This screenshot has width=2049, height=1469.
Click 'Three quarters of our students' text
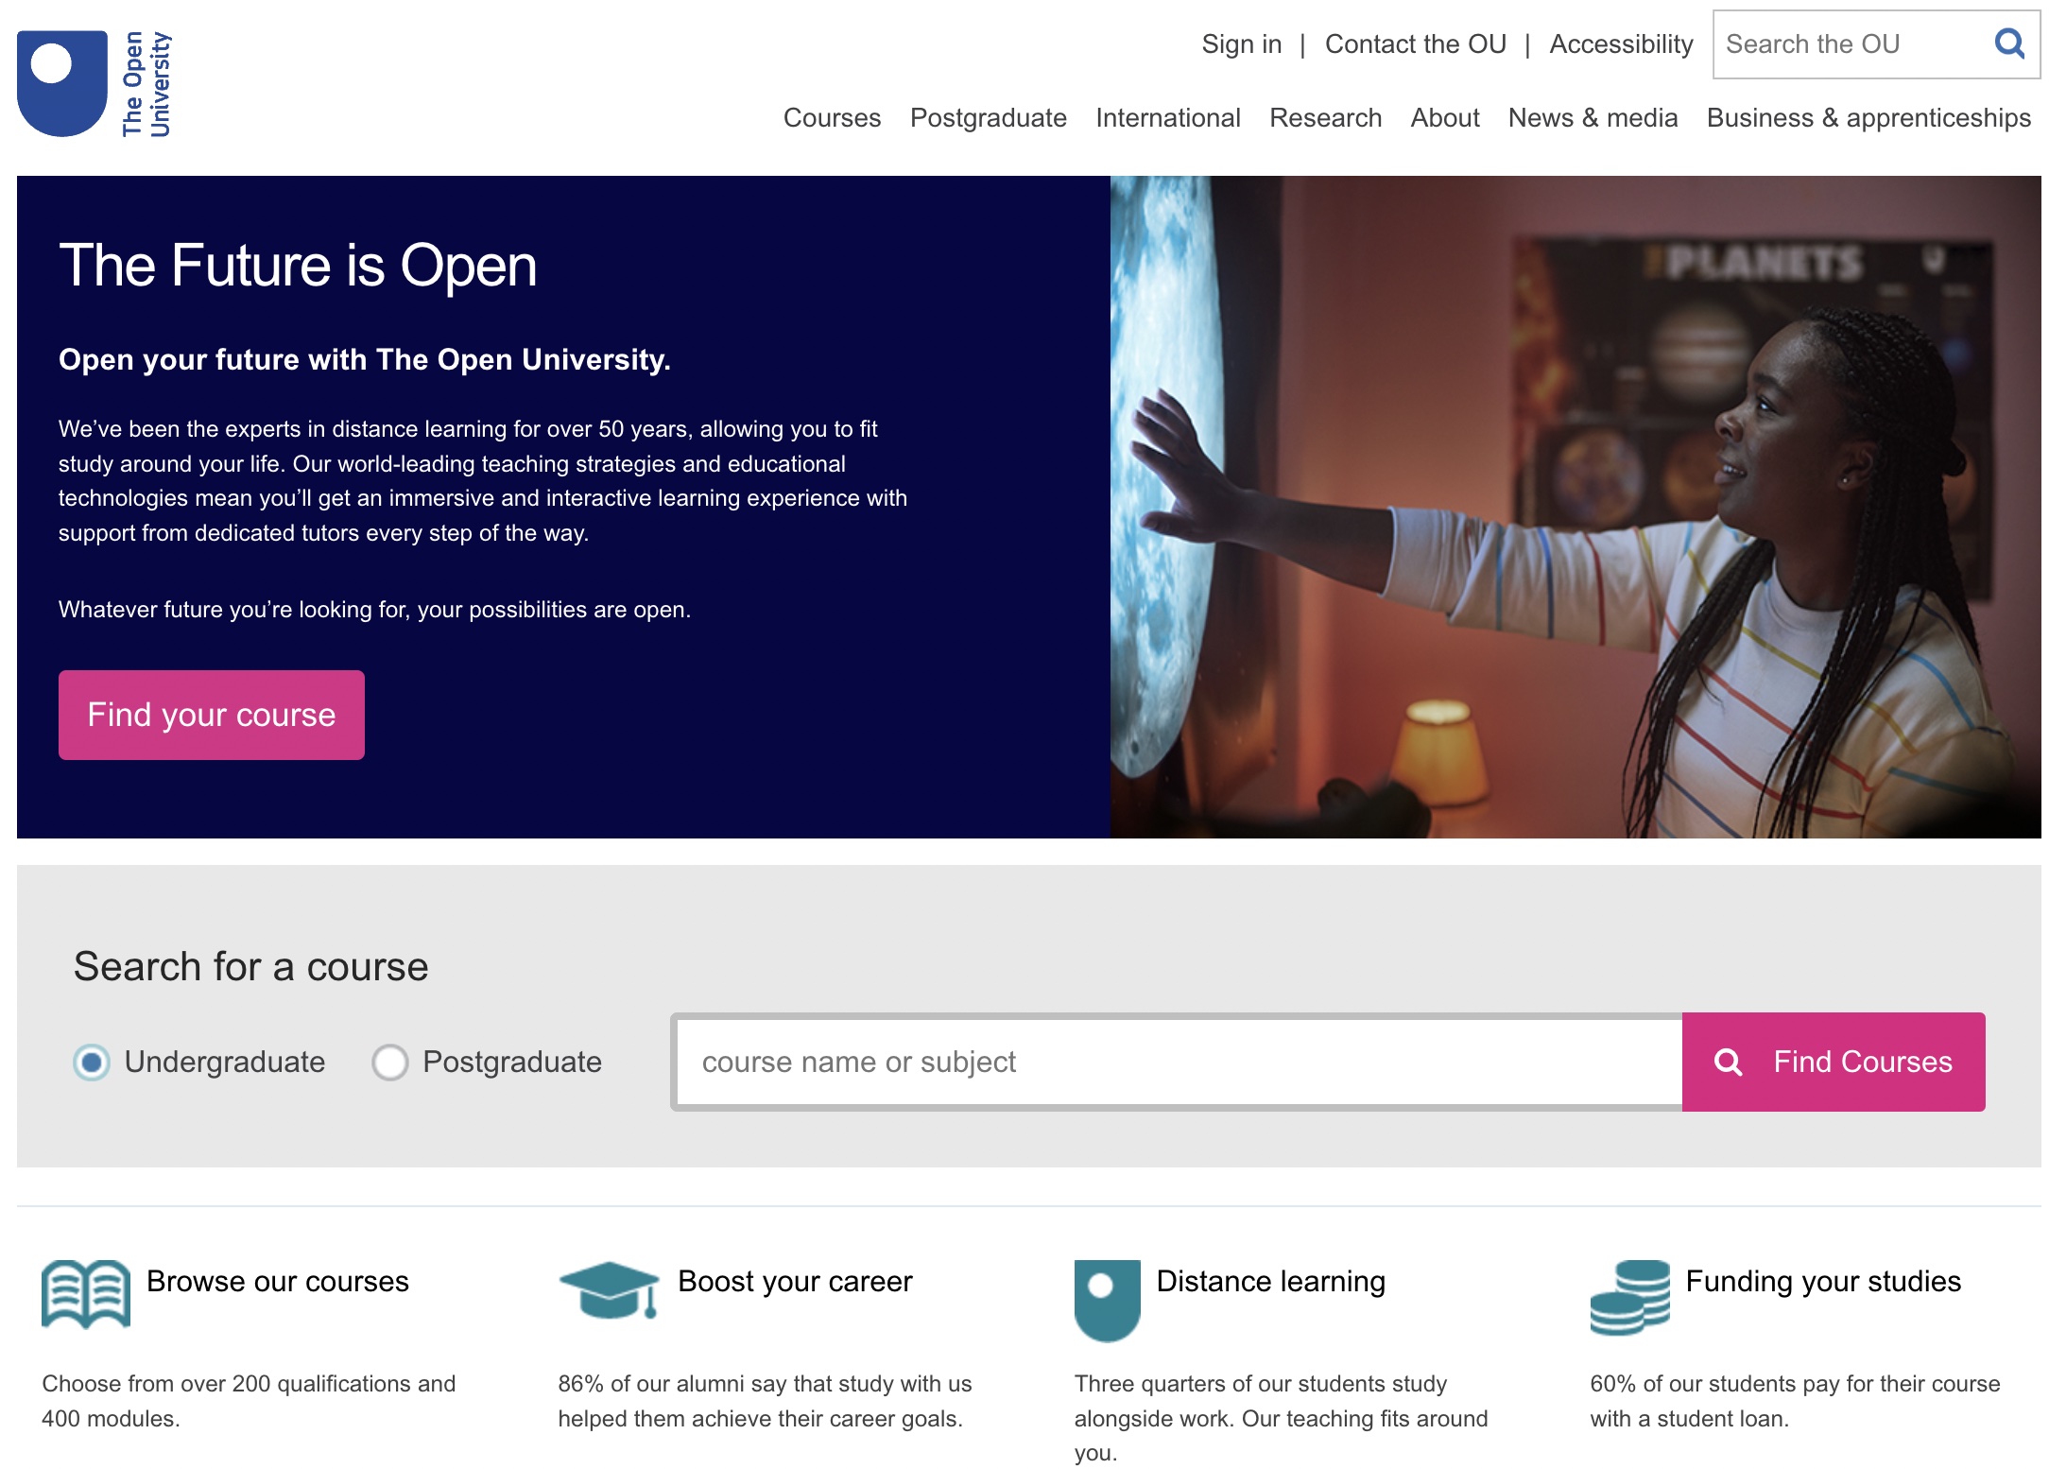(1281, 1418)
